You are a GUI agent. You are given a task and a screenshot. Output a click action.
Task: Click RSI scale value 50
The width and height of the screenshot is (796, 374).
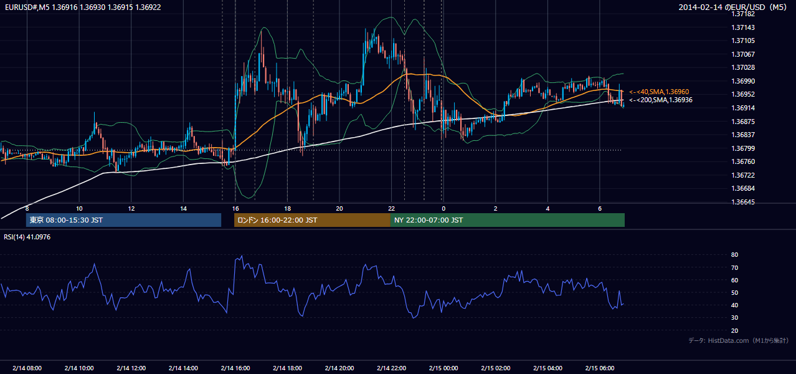tap(734, 292)
